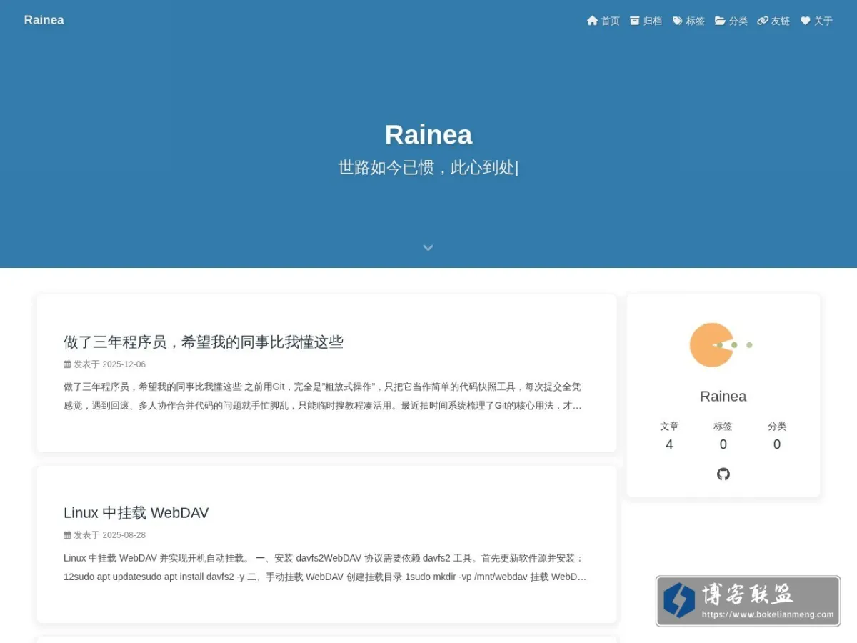This screenshot has width=857, height=643.
Task: Open the 首页 menu item
Action: coord(603,21)
